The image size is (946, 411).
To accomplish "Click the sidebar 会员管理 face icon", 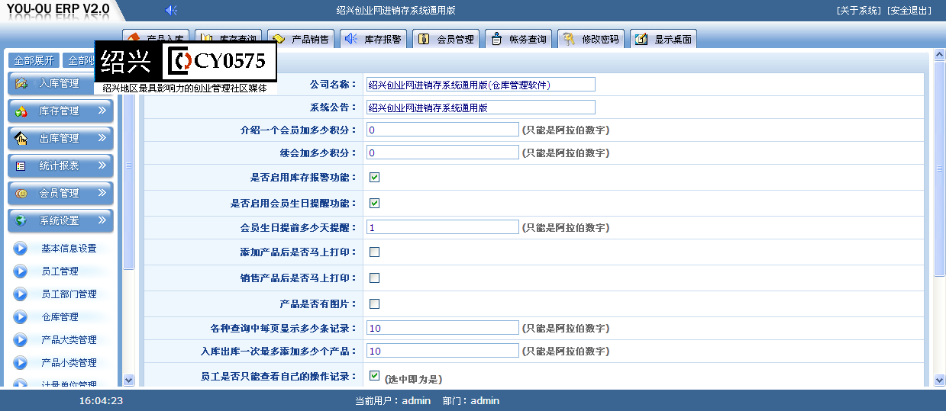I will click(21, 193).
